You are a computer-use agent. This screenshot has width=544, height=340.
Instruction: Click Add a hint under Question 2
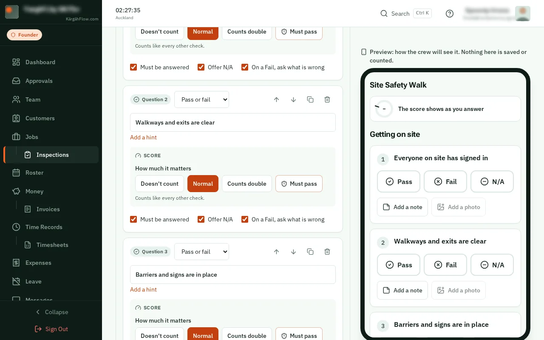pyautogui.click(x=143, y=137)
